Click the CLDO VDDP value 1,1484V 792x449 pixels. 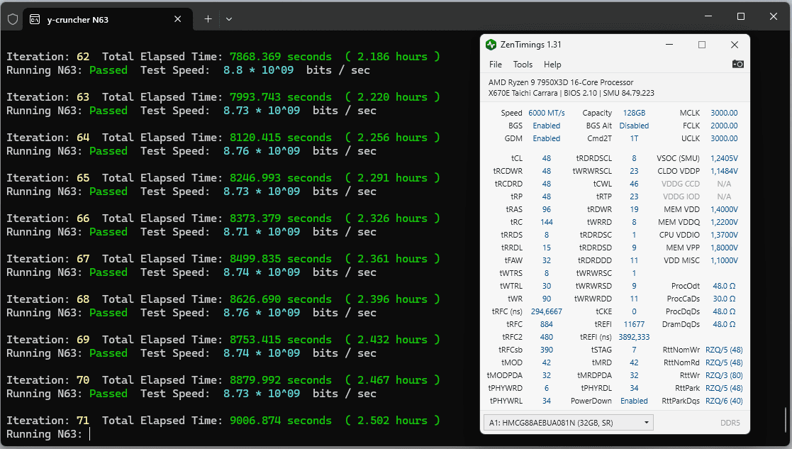(724, 171)
